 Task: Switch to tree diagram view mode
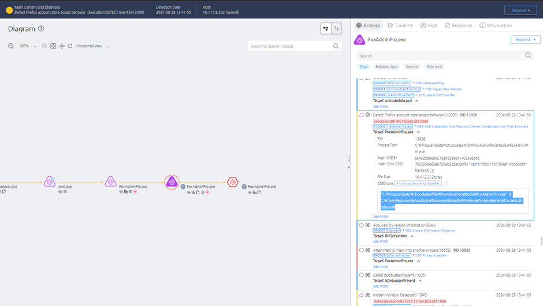[x=336, y=29]
